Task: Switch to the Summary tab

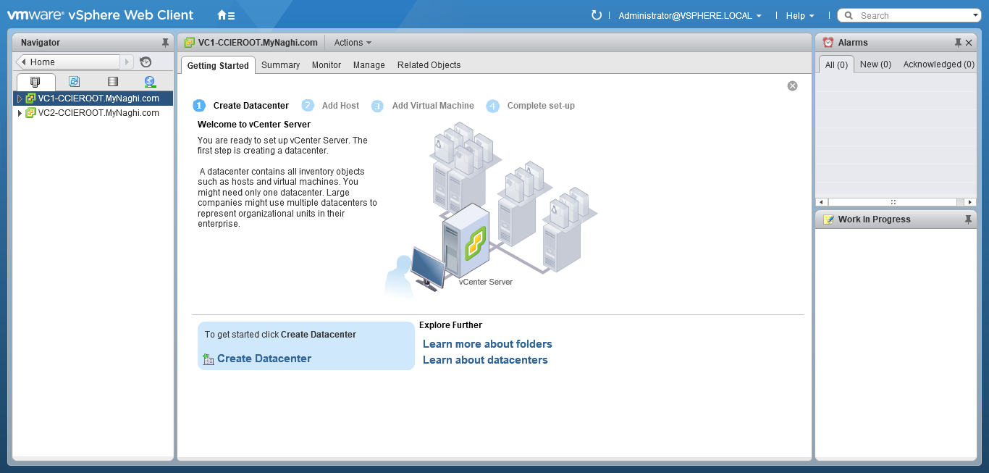Action: click(280, 65)
